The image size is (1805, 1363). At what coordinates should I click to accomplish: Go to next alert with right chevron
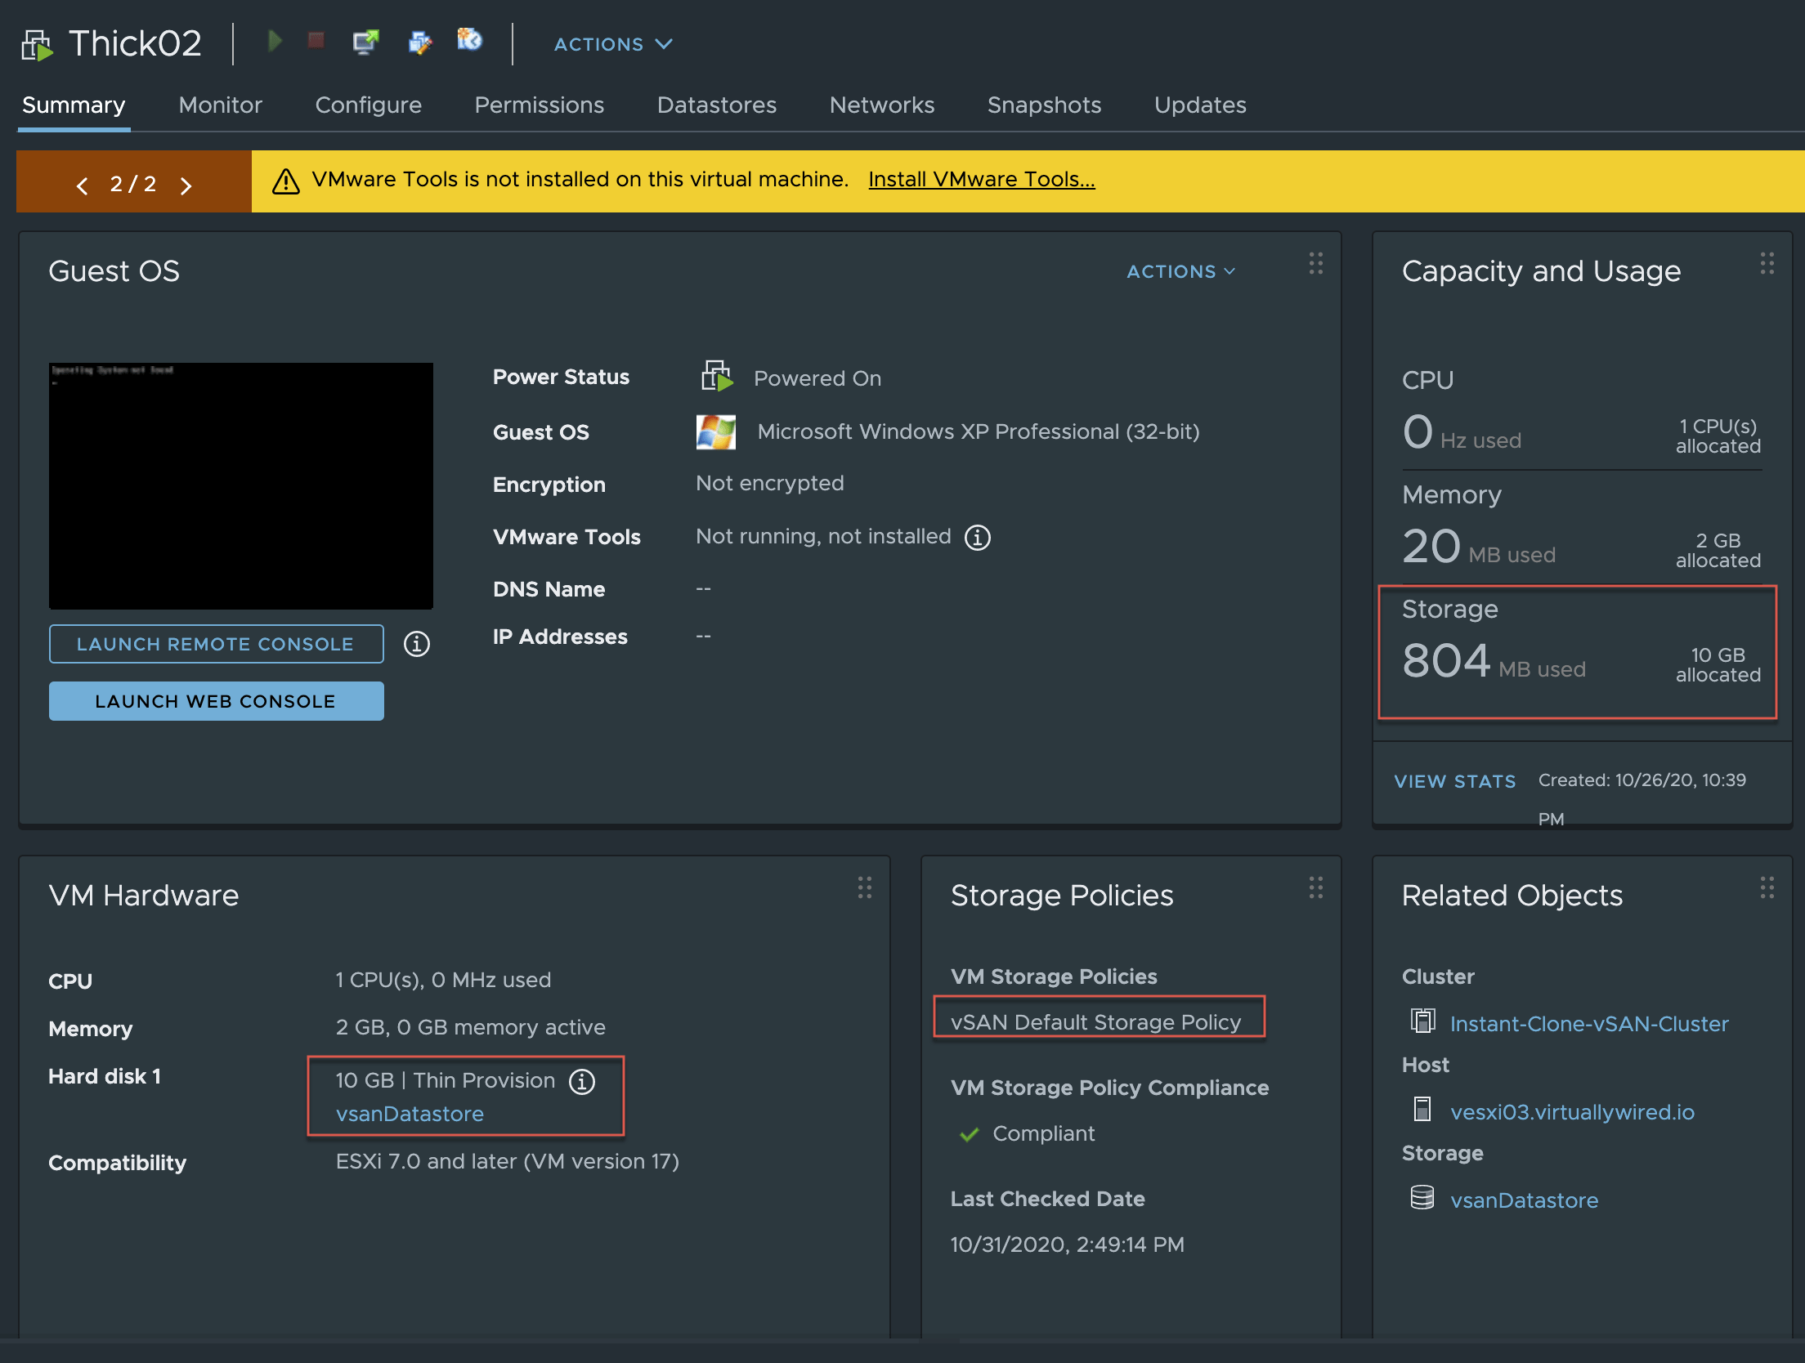point(186,185)
